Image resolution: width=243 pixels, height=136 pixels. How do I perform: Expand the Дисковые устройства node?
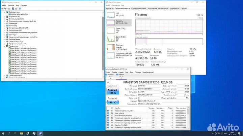tap(5, 19)
